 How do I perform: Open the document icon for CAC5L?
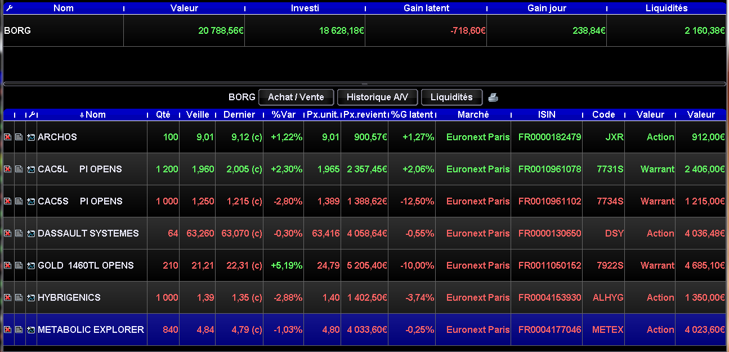tap(19, 169)
